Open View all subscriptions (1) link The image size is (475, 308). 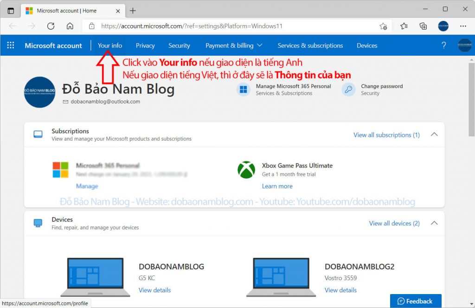tap(386, 135)
